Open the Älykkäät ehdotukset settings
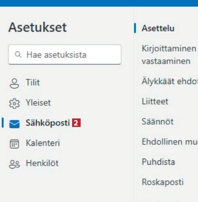This screenshot has height=202, width=198. (x=170, y=81)
